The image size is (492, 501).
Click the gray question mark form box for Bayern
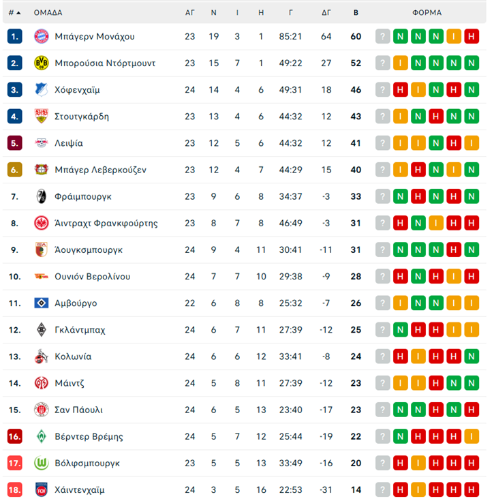(383, 36)
